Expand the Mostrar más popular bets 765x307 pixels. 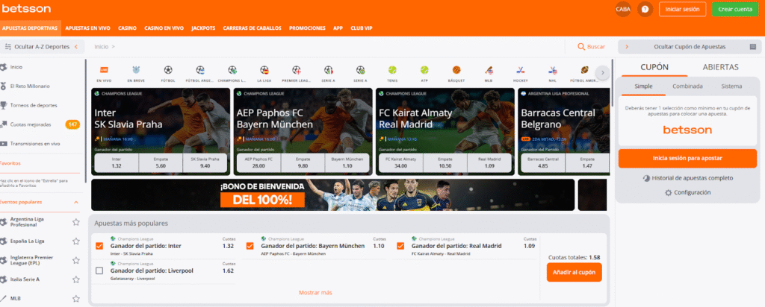(315, 292)
